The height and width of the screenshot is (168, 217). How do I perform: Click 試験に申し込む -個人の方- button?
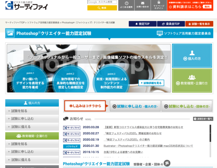[x=135, y=106]
